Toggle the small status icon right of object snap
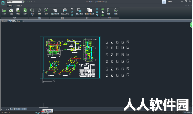 click(x=45, y=113)
